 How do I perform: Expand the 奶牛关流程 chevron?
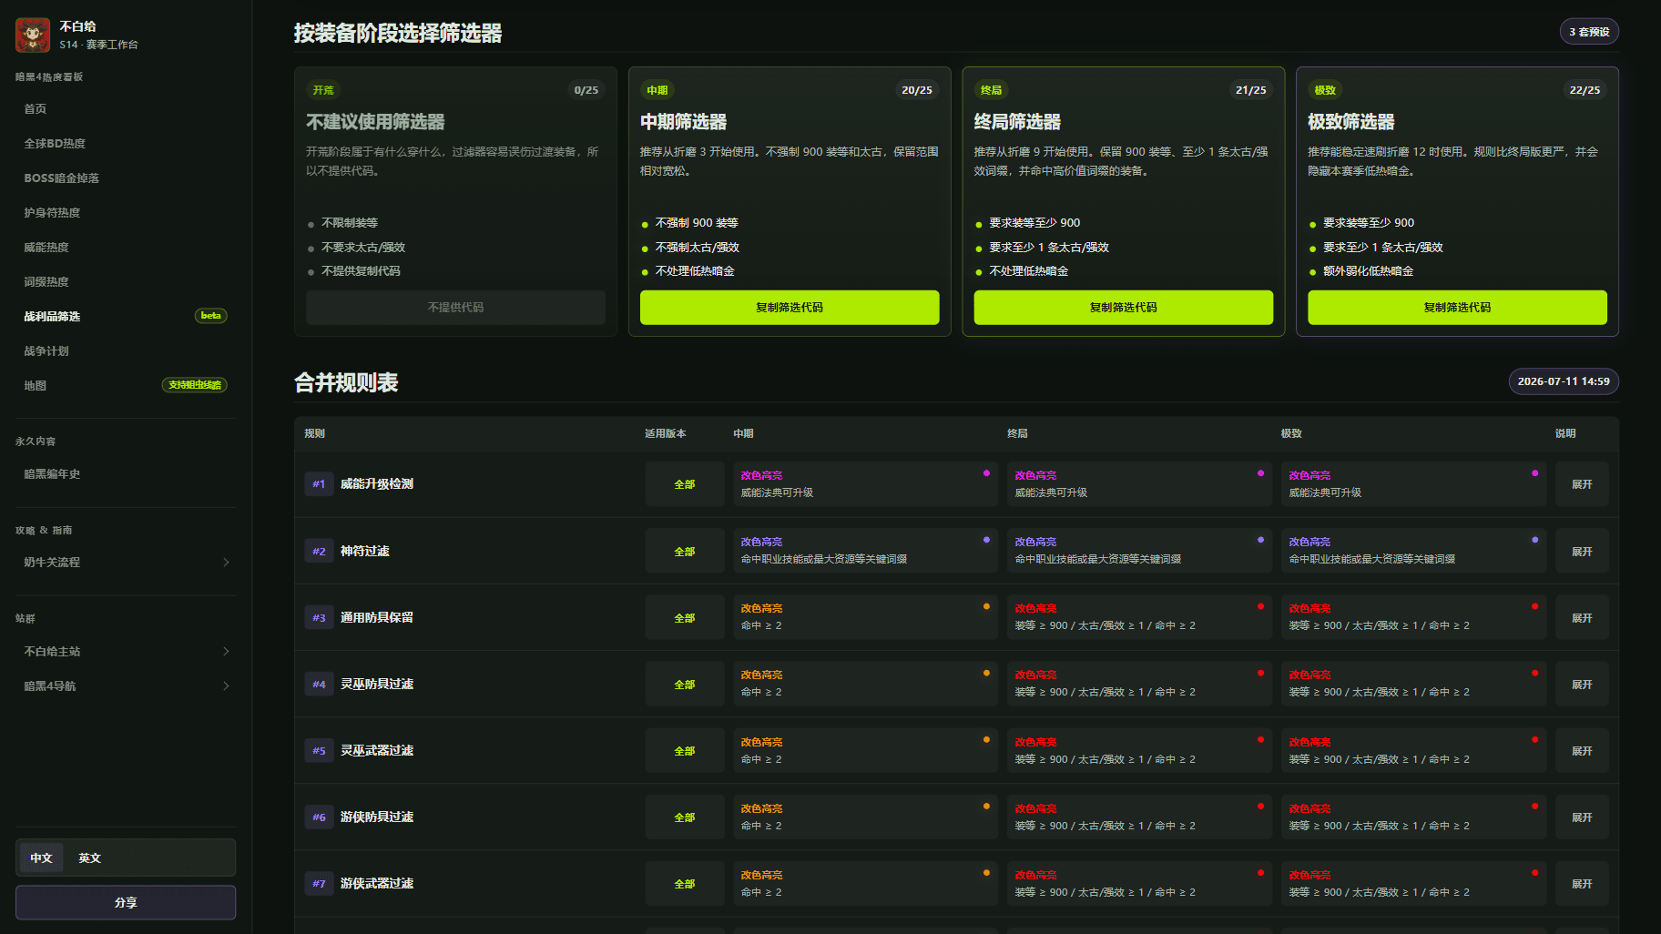click(x=226, y=563)
